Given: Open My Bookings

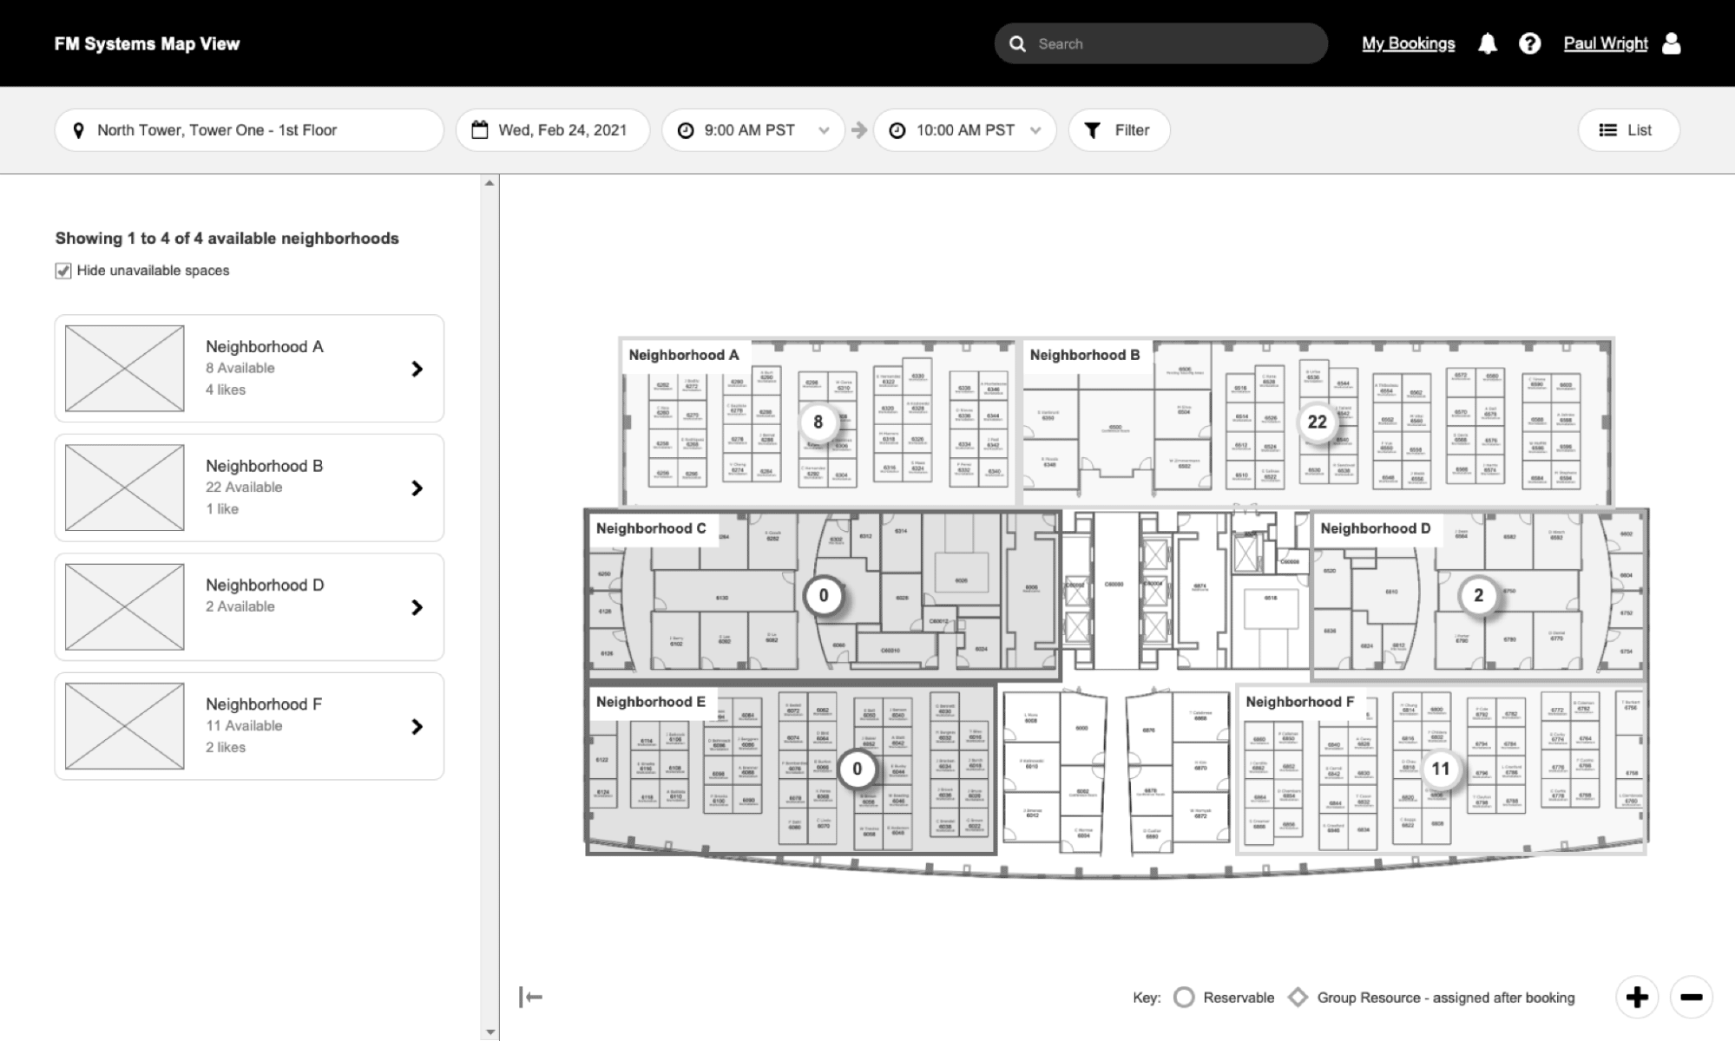Looking at the screenshot, I should coord(1408,43).
